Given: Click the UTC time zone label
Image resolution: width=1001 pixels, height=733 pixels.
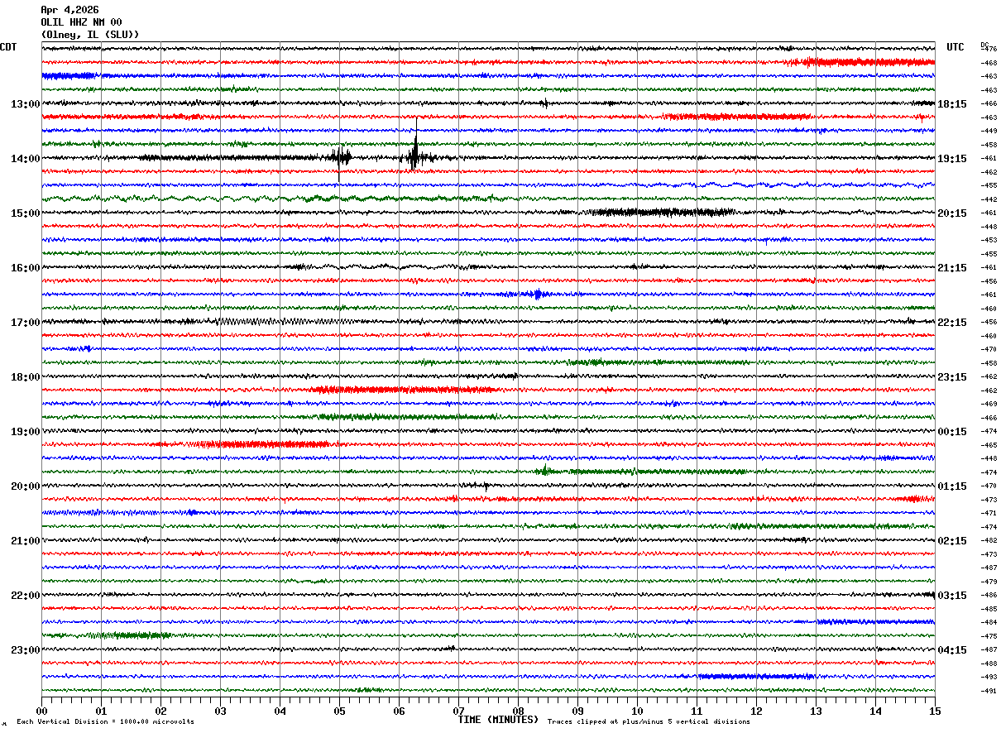Looking at the screenshot, I should [x=955, y=47].
